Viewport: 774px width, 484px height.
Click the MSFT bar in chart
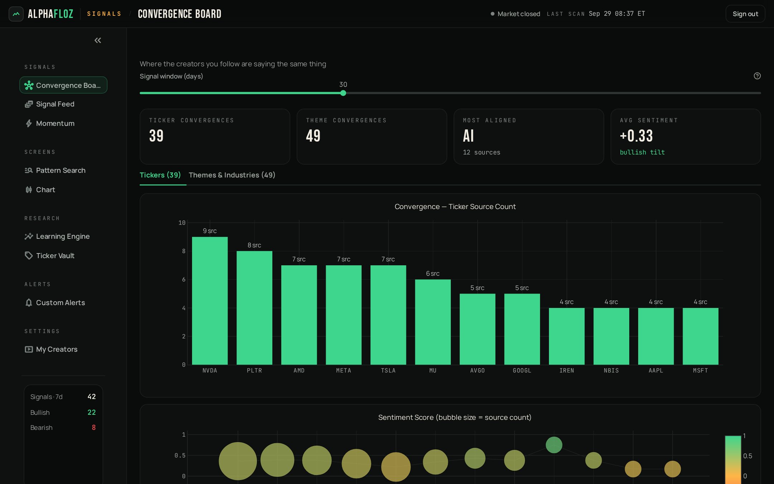pos(701,336)
